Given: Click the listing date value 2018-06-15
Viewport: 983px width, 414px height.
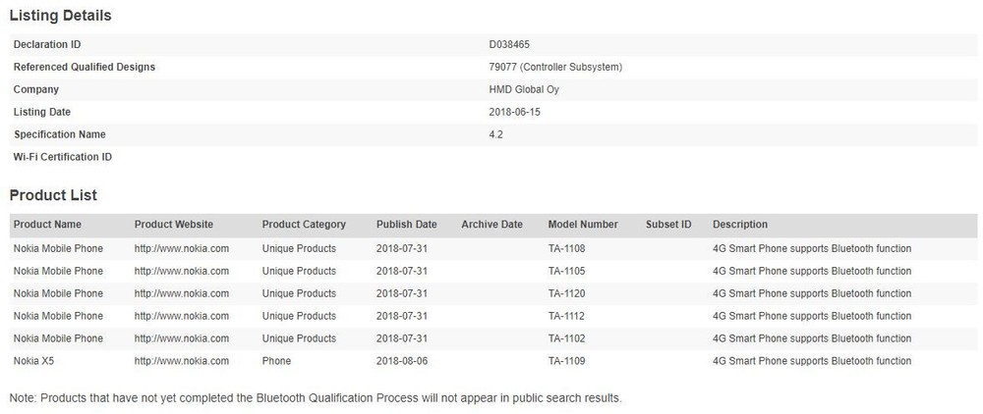Looking at the screenshot, I should [514, 112].
